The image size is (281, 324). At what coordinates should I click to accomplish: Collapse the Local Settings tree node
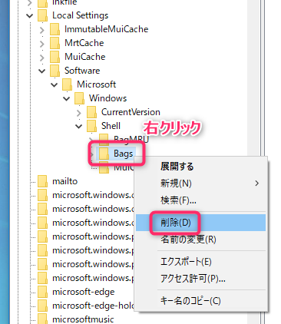[x=30, y=16]
